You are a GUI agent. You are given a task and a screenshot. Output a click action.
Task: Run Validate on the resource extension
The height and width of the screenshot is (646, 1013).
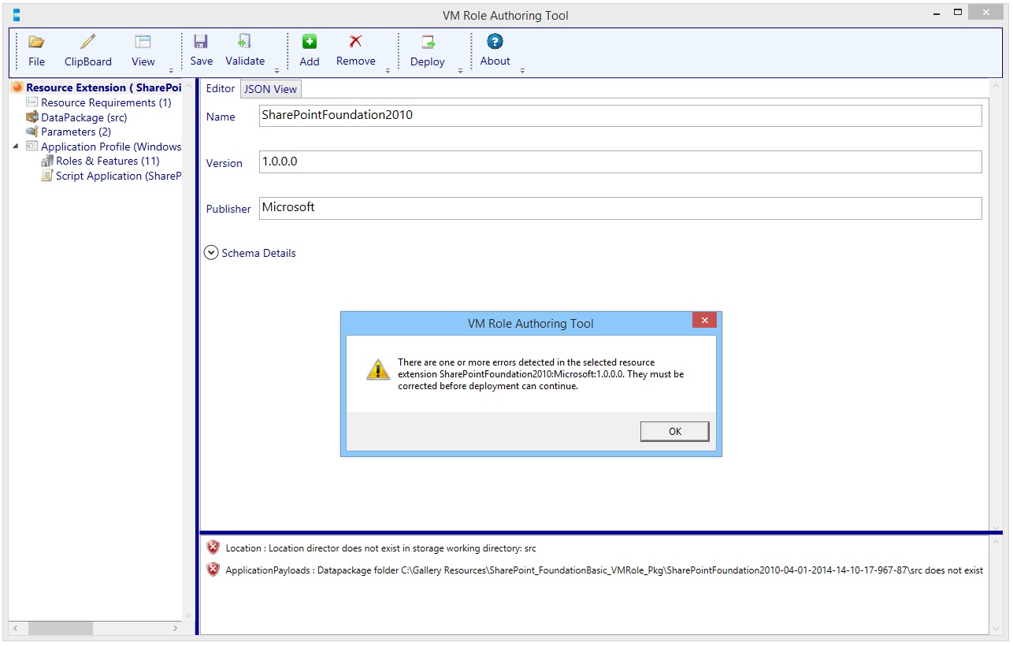[x=244, y=50]
